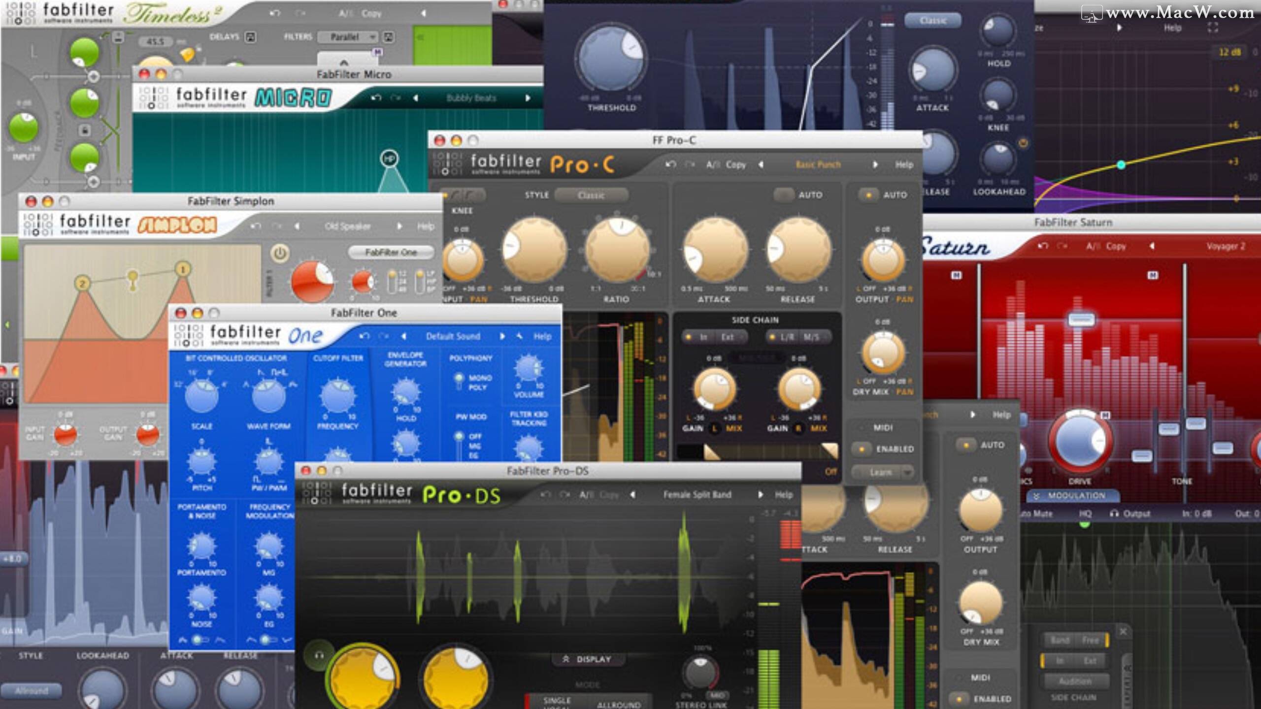Open the Classic style dropdown in the top gate plugin
The height and width of the screenshot is (709, 1261).
[x=932, y=21]
